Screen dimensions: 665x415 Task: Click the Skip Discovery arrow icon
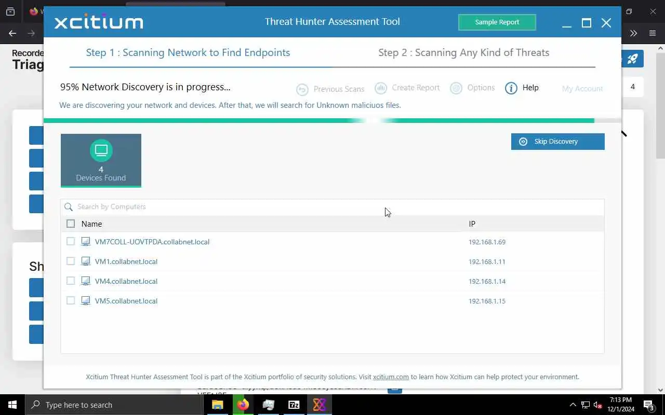523,142
